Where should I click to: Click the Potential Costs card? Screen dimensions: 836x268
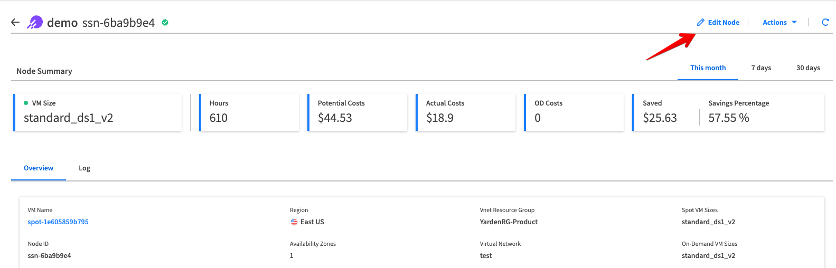click(x=358, y=112)
